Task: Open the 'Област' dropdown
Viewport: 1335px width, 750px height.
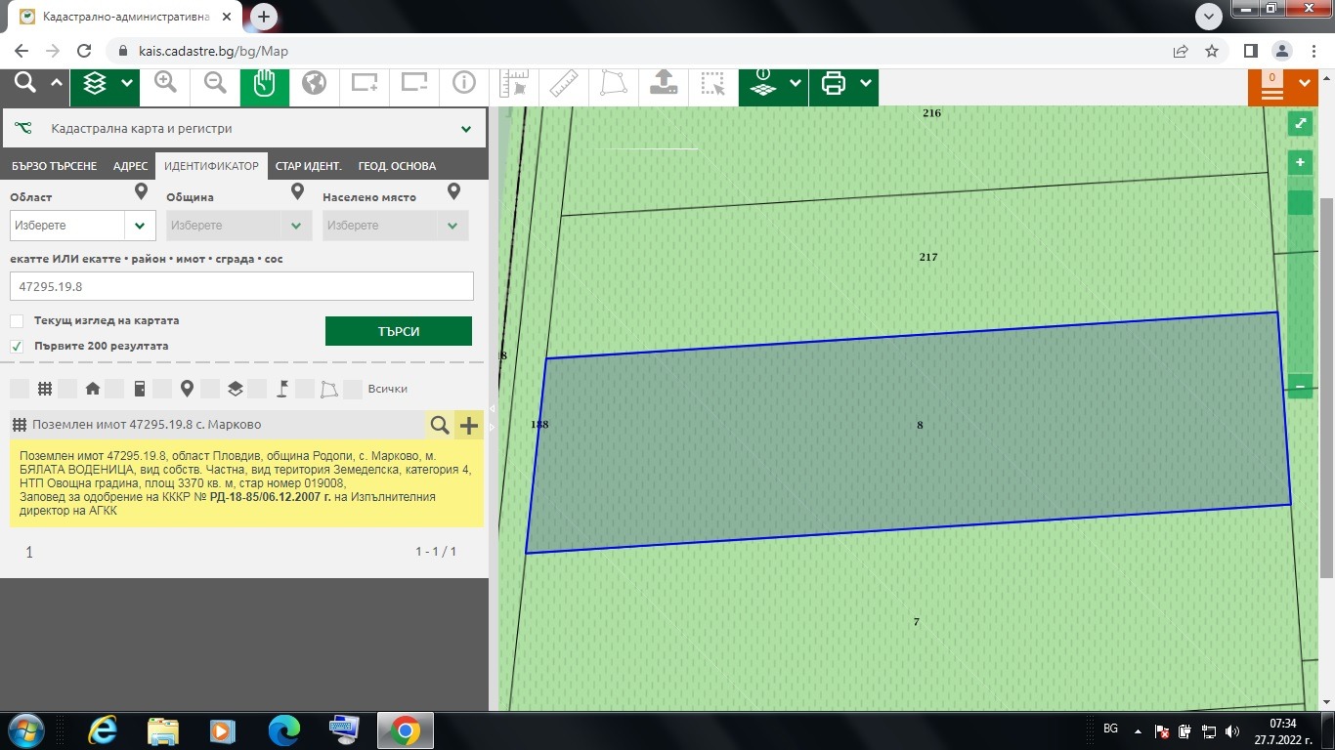Action: (82, 226)
